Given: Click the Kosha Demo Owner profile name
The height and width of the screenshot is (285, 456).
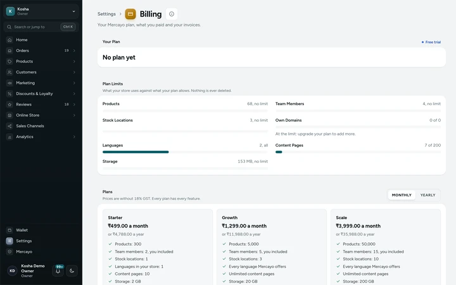Looking at the screenshot, I should click(33, 269).
